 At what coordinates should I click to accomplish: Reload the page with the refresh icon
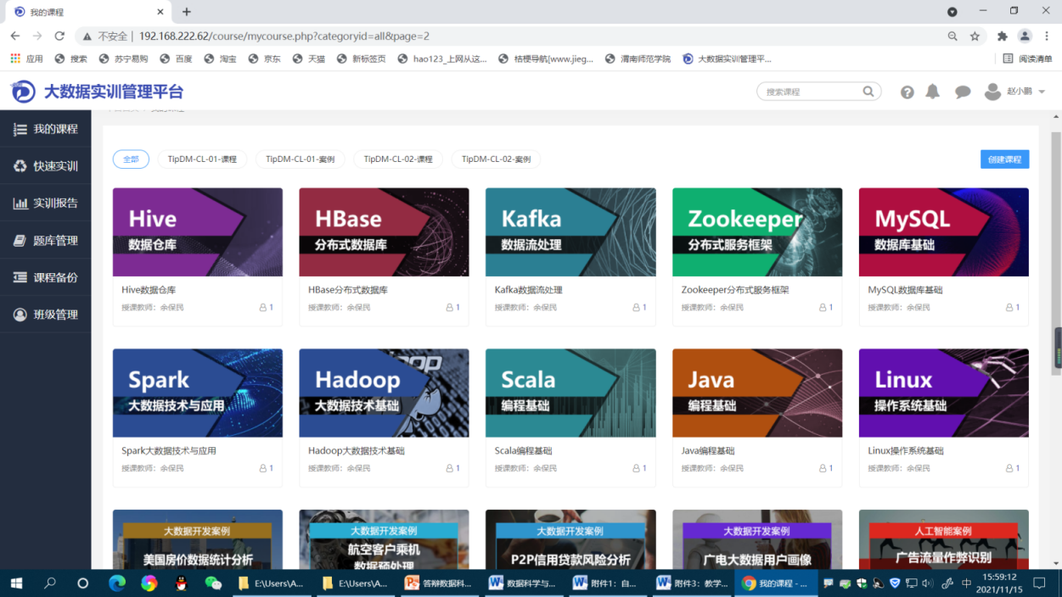59,36
